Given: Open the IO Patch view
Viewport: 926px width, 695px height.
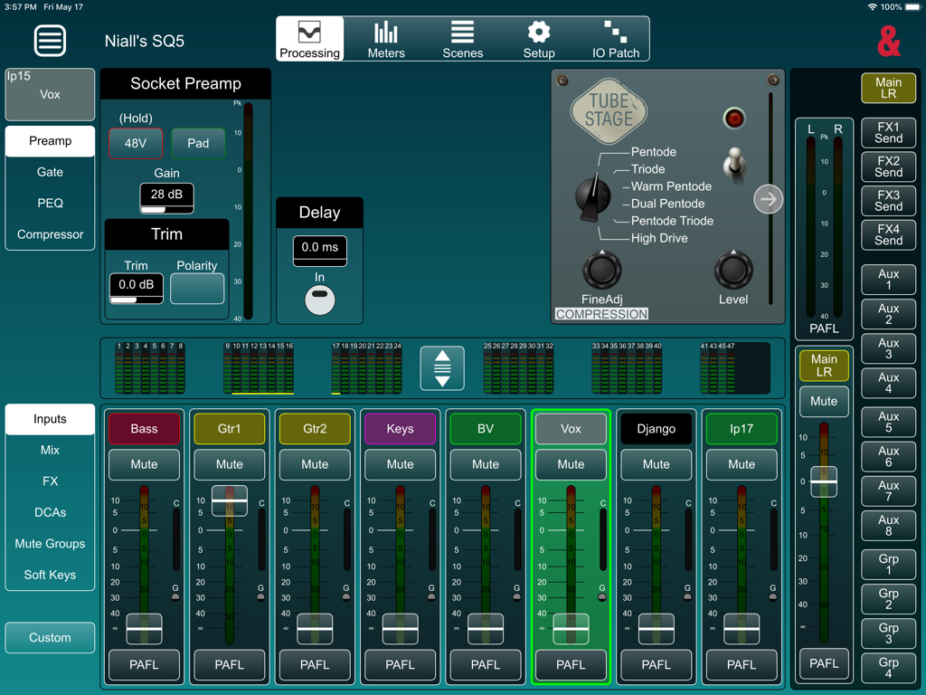Looking at the screenshot, I should (615, 38).
